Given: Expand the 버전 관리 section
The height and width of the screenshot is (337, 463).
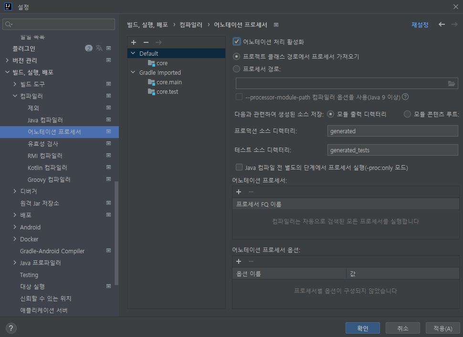Looking at the screenshot, I should [x=7, y=60].
